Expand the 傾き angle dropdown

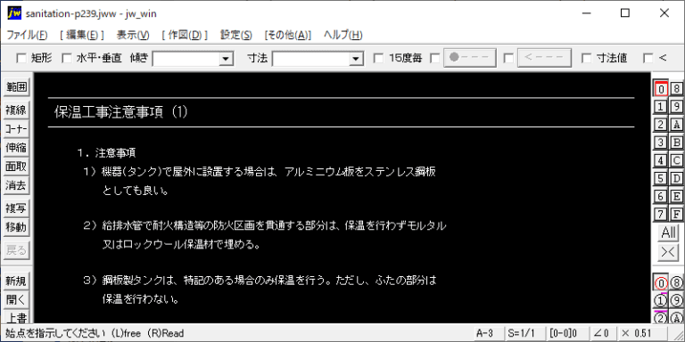(x=226, y=59)
